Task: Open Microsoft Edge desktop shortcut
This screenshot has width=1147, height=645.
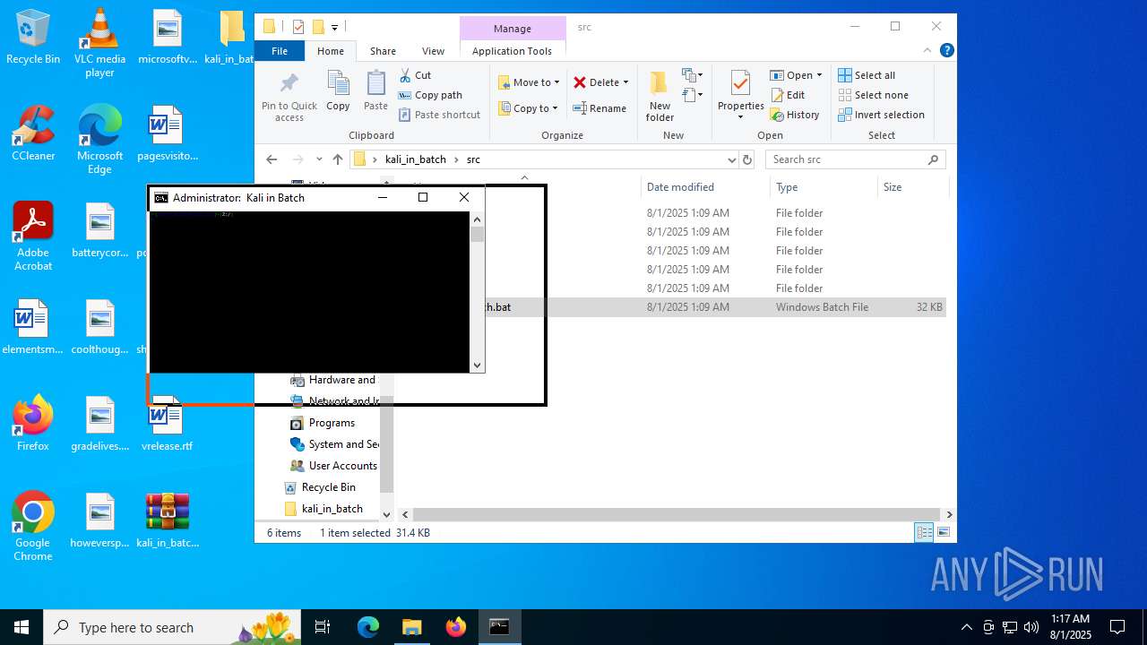Action: click(x=99, y=139)
